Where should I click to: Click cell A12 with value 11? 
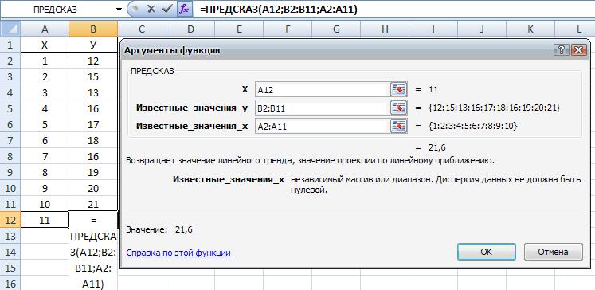click(x=45, y=220)
